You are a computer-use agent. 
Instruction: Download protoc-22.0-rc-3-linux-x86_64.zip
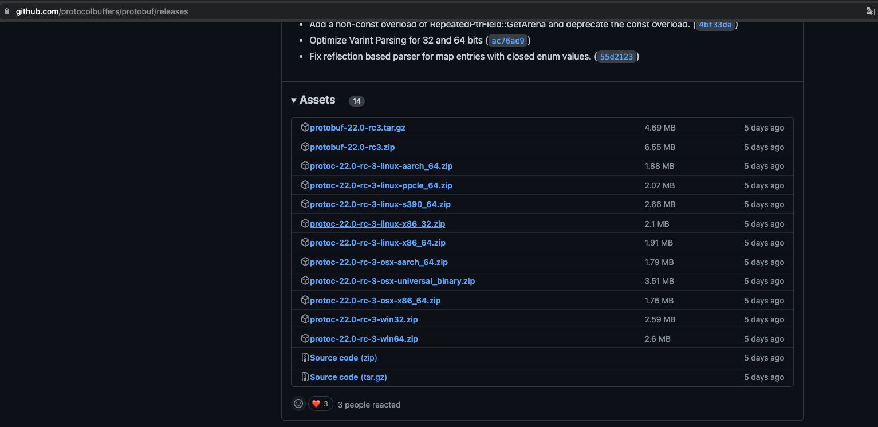[x=377, y=243]
